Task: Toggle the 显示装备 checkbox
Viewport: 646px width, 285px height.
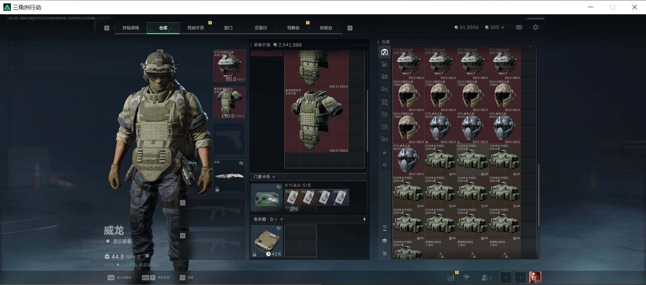Action: point(108,241)
